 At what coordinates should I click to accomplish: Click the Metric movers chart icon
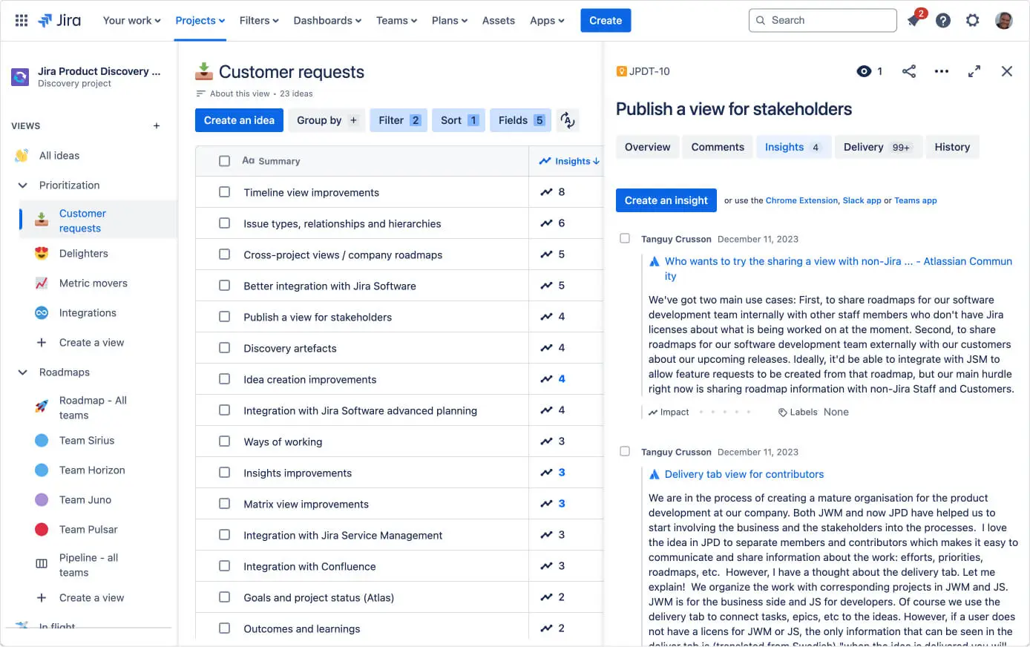[x=42, y=283]
